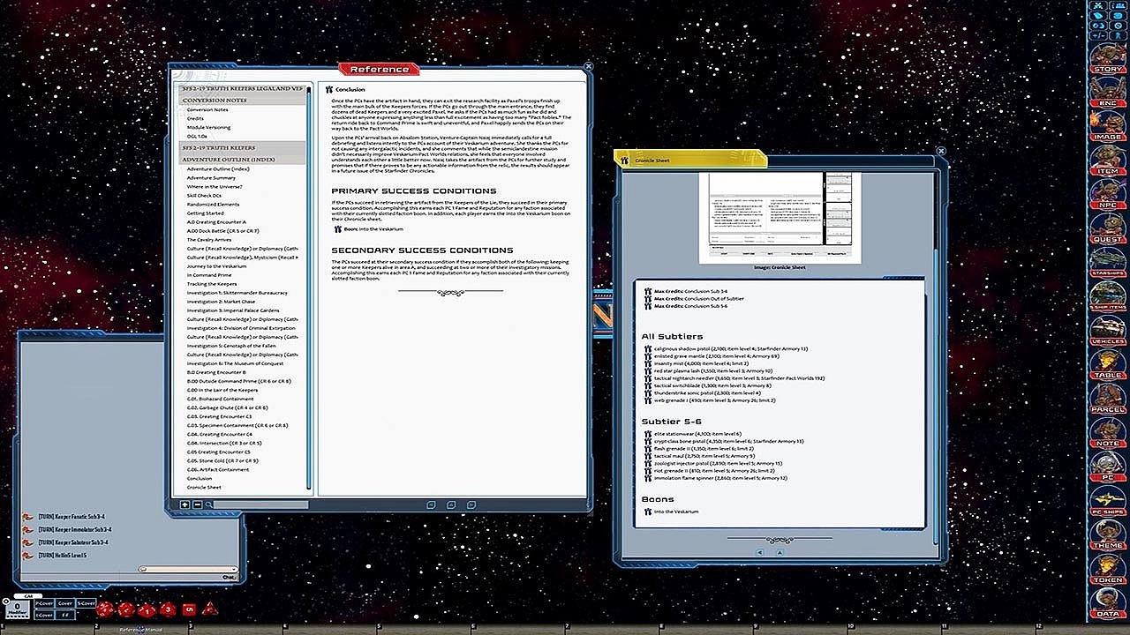Viewport: 1130px width, 635px height.
Task: Roll the red d20 die
Action: click(x=104, y=609)
